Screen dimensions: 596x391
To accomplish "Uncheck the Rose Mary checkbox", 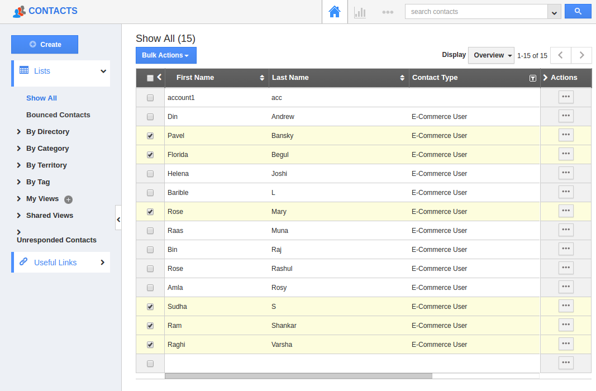I will [150, 212].
